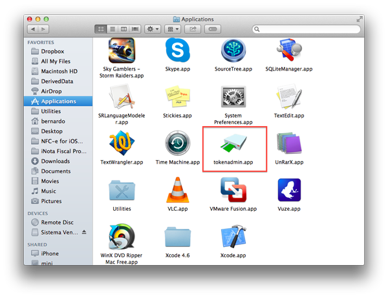Open the Stickies.app icon
388x298 pixels.
pyautogui.click(x=177, y=97)
